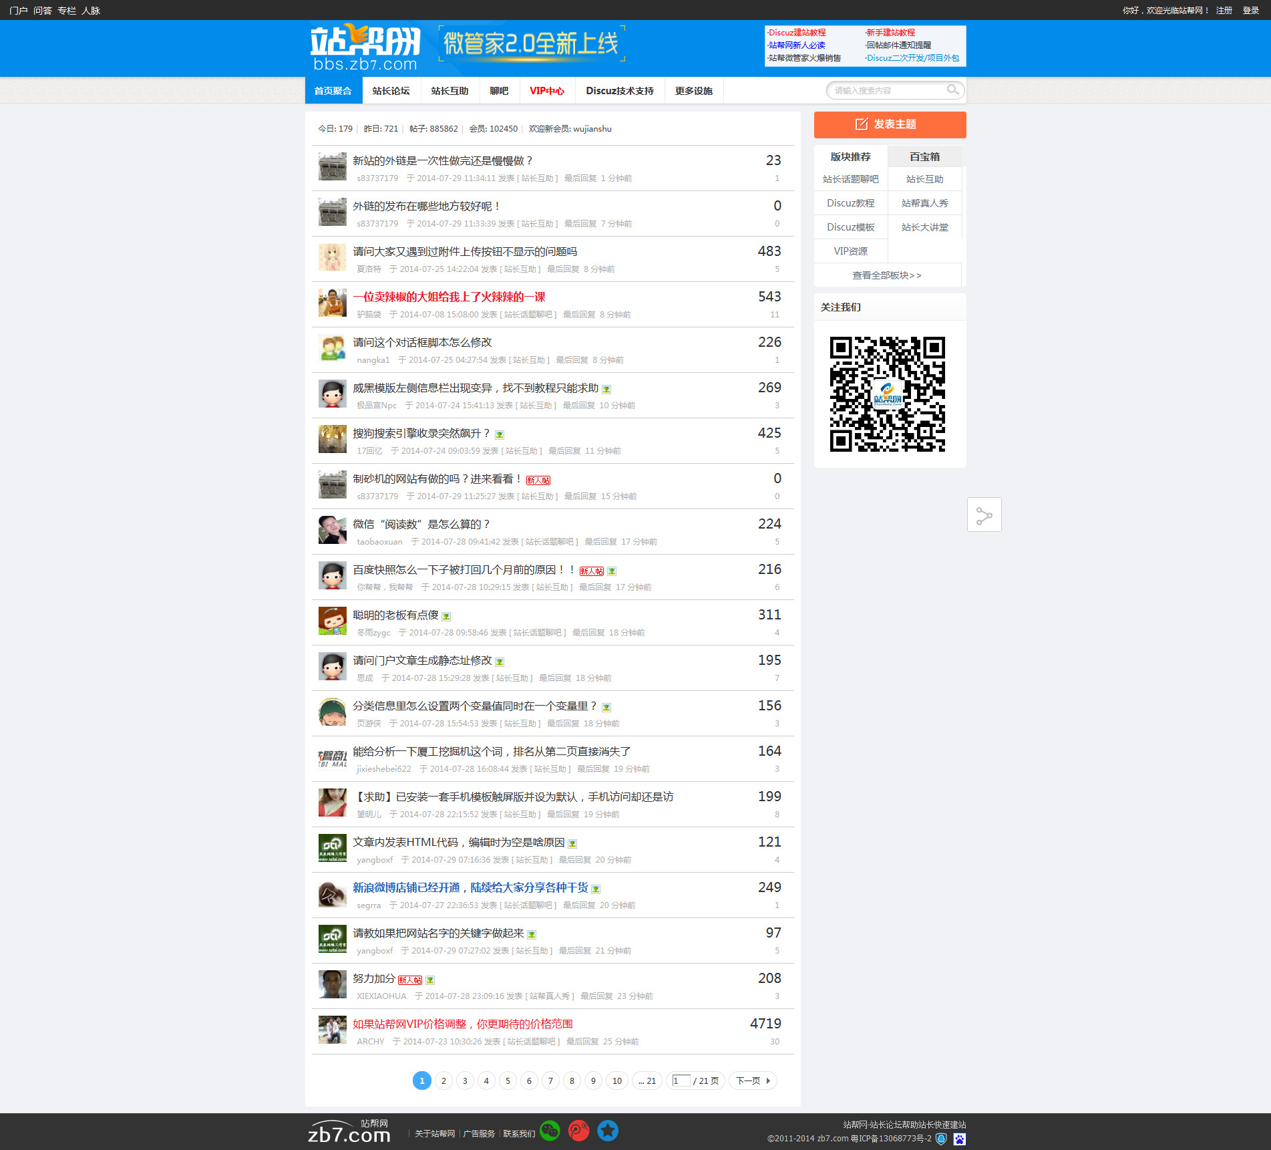Viewport: 1271px width, 1150px height.
Task: Open the Discuz教程 board link
Action: pyautogui.click(x=851, y=203)
